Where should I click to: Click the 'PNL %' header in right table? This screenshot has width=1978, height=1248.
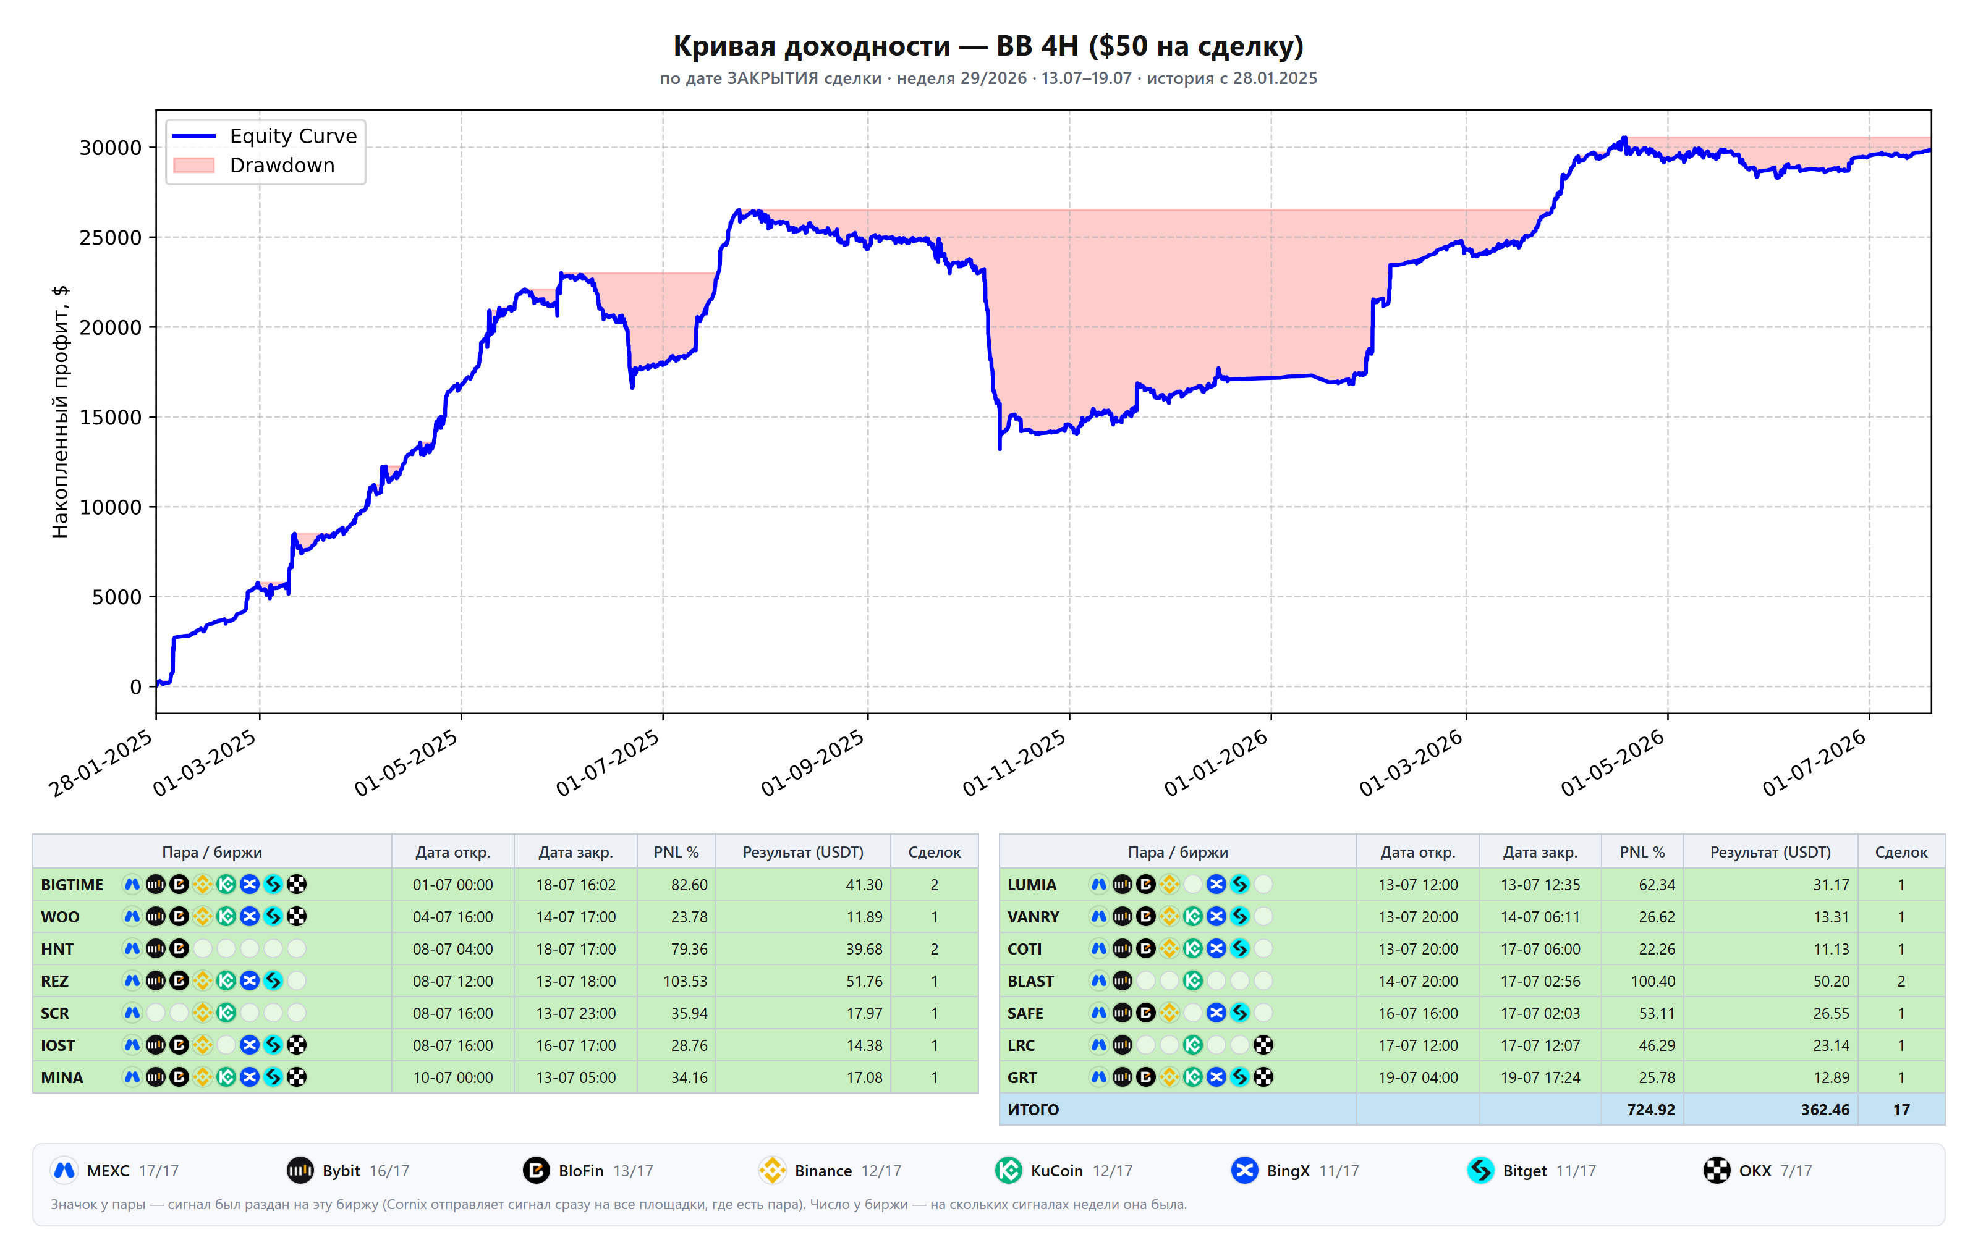tap(1642, 852)
